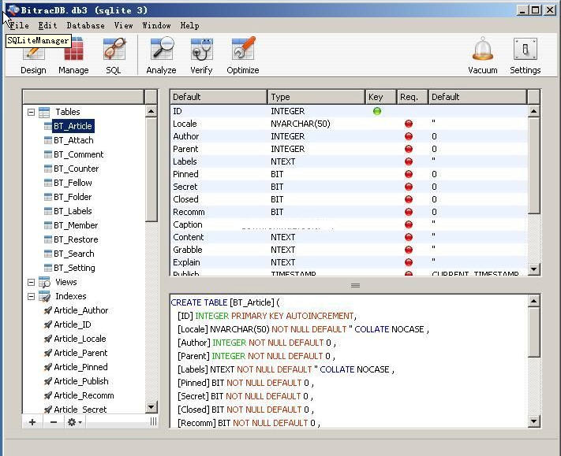Collapse the Indexes tree node
The height and width of the screenshot is (456, 561).
click(x=31, y=296)
